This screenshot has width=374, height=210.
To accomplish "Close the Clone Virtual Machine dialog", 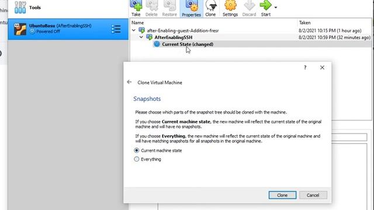I will pyautogui.click(x=322, y=68).
